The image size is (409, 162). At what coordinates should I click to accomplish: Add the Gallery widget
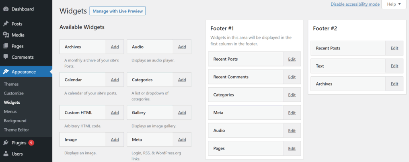pyautogui.click(x=182, y=113)
